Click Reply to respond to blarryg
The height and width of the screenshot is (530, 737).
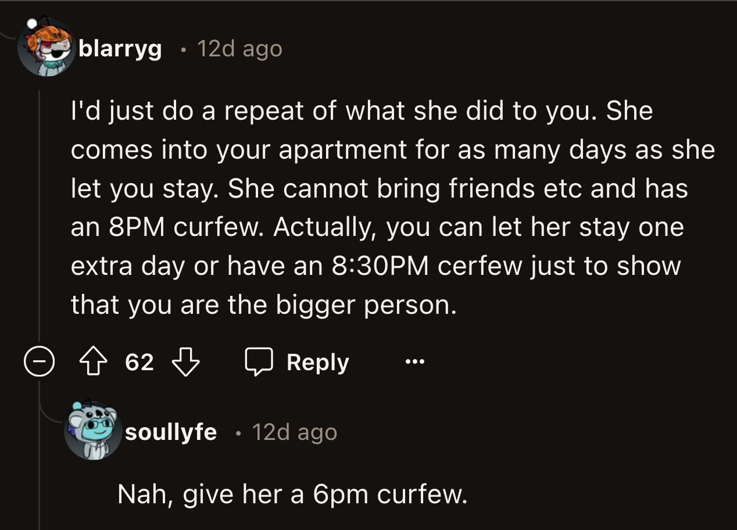coord(317,361)
